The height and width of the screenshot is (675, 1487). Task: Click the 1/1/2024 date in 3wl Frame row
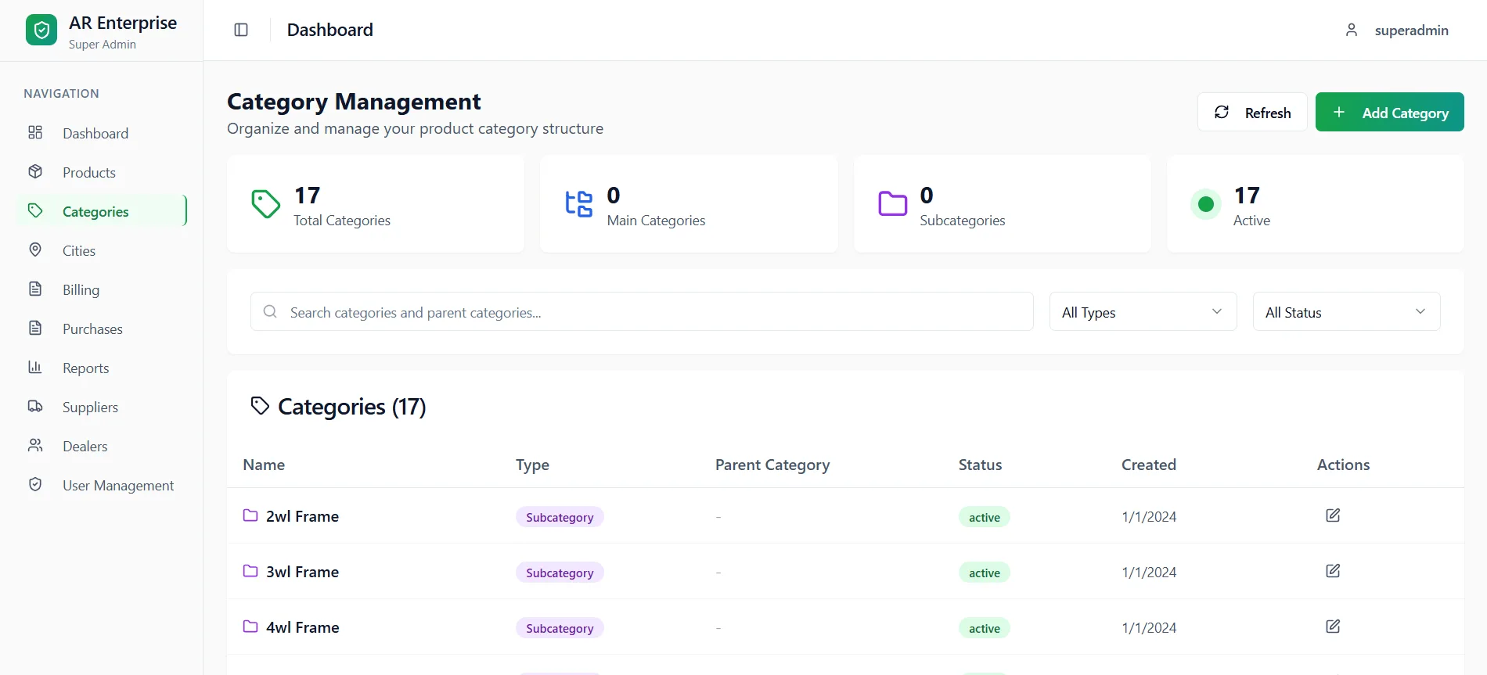click(1149, 572)
